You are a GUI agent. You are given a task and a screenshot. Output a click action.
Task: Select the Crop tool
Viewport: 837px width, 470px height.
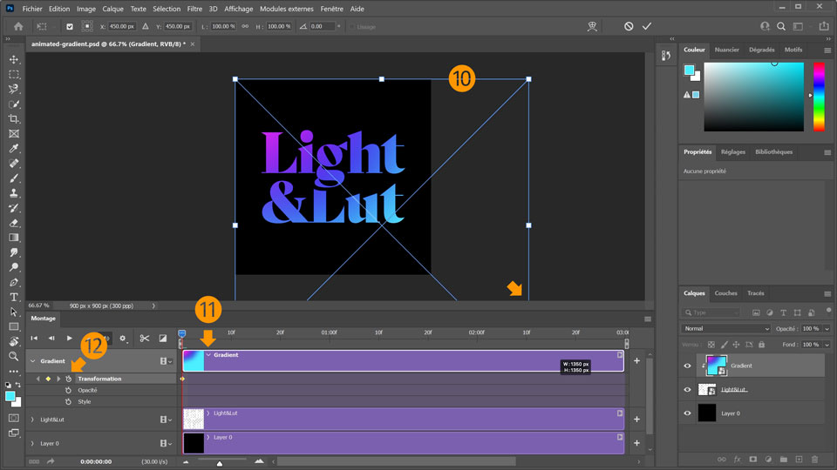[x=14, y=118]
